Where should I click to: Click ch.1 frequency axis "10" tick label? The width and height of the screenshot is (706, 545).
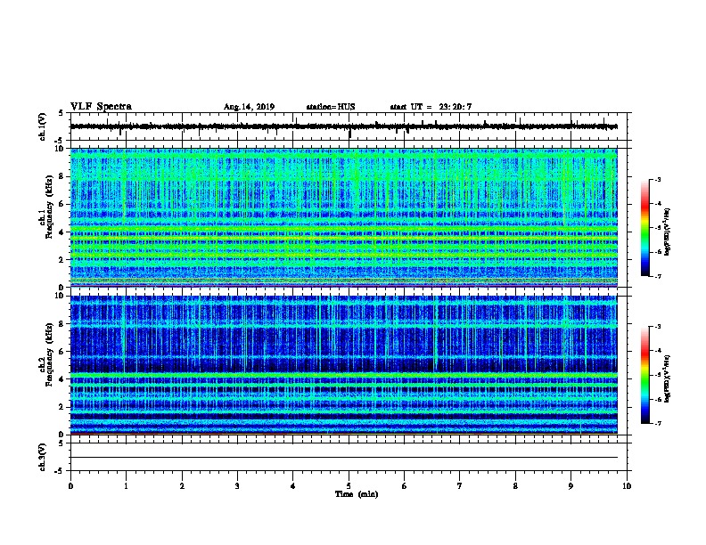pyautogui.click(x=61, y=149)
